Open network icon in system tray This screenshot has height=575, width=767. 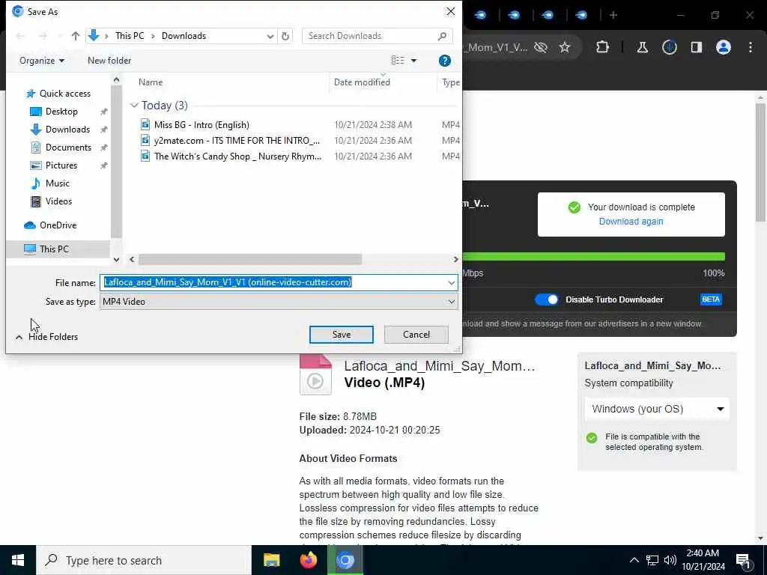[652, 560]
